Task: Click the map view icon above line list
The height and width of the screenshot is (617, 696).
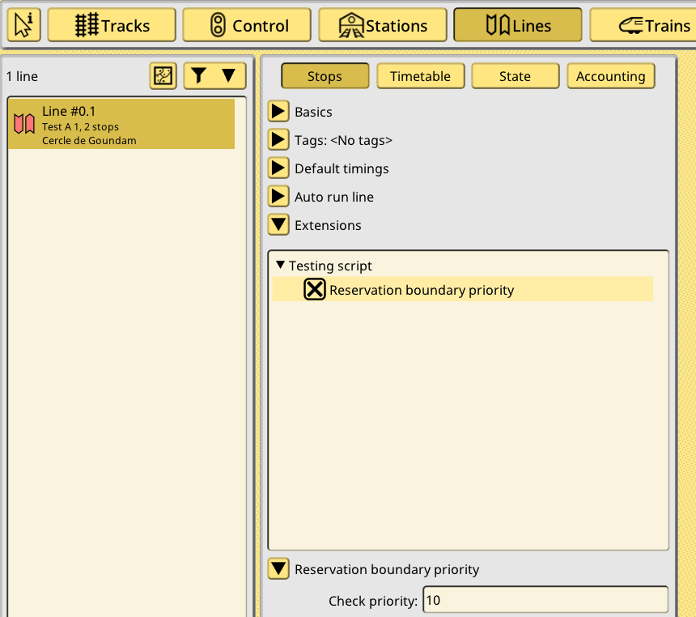Action: [x=163, y=76]
